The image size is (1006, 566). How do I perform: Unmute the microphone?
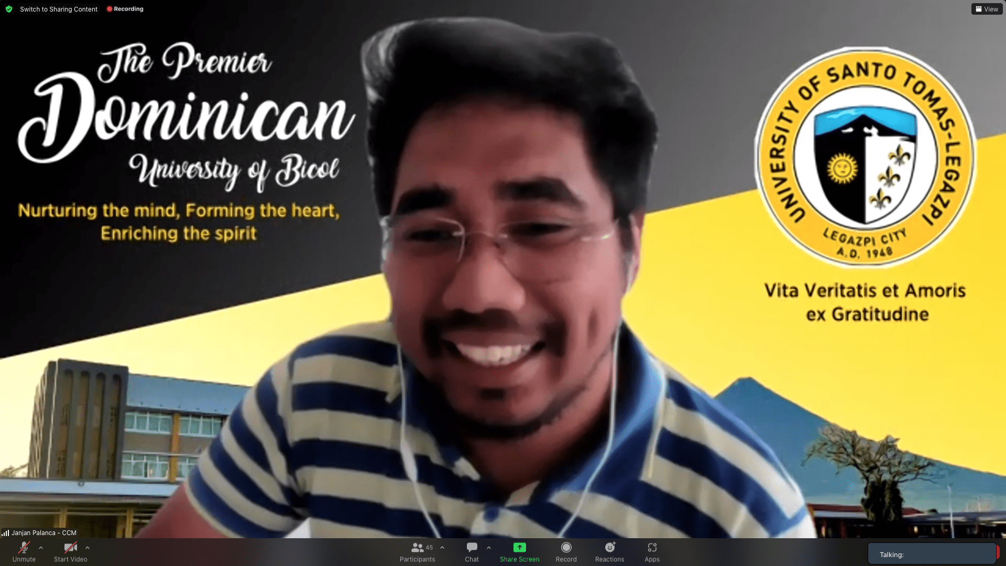click(x=24, y=551)
